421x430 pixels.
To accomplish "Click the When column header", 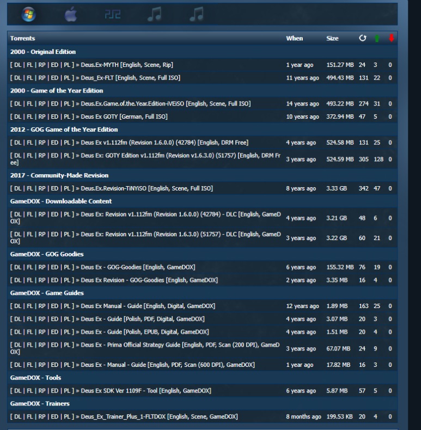I will pyautogui.click(x=295, y=39).
